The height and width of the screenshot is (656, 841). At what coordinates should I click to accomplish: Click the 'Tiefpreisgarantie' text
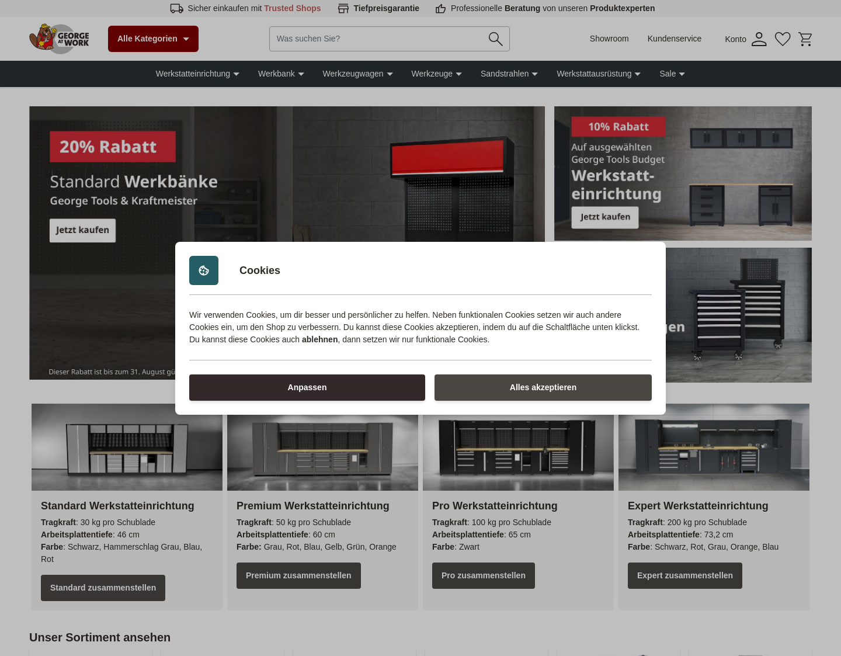[x=386, y=8]
